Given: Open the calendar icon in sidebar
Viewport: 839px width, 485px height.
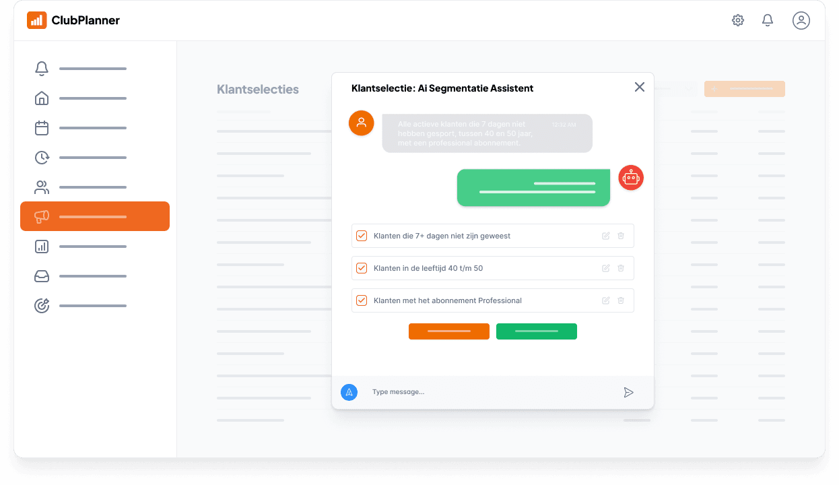Looking at the screenshot, I should tap(42, 128).
